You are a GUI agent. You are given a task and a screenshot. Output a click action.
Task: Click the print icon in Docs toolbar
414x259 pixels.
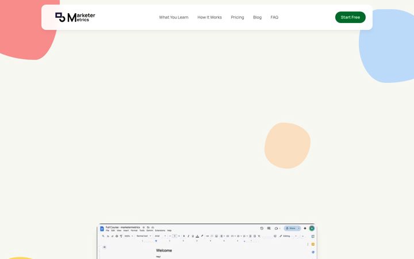117,236
